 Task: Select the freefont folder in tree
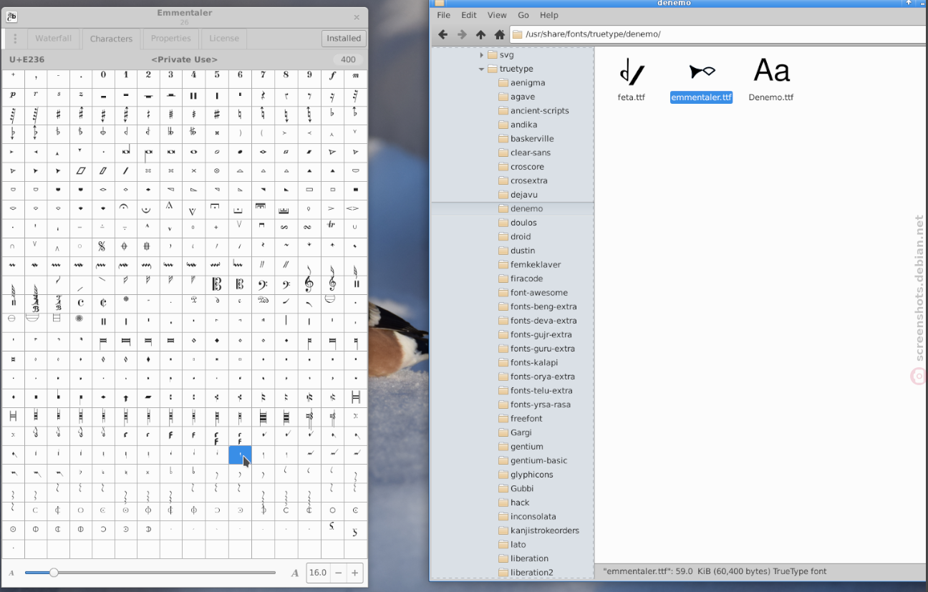coord(526,419)
